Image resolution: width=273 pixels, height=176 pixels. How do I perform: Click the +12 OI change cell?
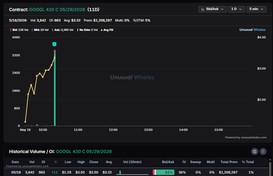[55, 172]
